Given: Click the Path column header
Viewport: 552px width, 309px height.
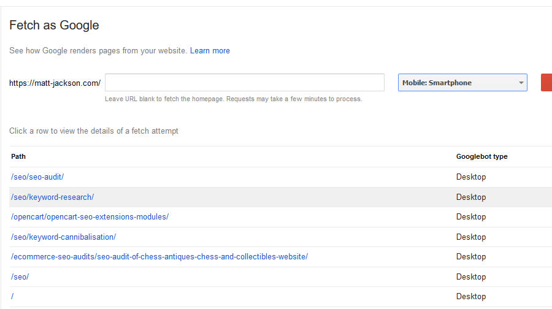Looking at the screenshot, I should 18,156.
